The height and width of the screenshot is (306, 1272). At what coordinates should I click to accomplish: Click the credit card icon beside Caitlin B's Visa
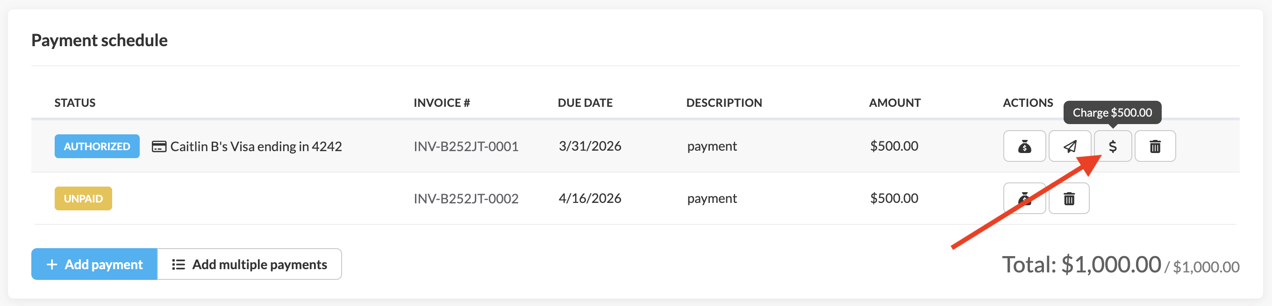click(x=158, y=146)
